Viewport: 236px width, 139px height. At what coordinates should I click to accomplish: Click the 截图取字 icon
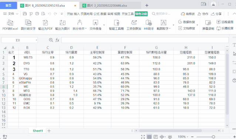[163, 23]
